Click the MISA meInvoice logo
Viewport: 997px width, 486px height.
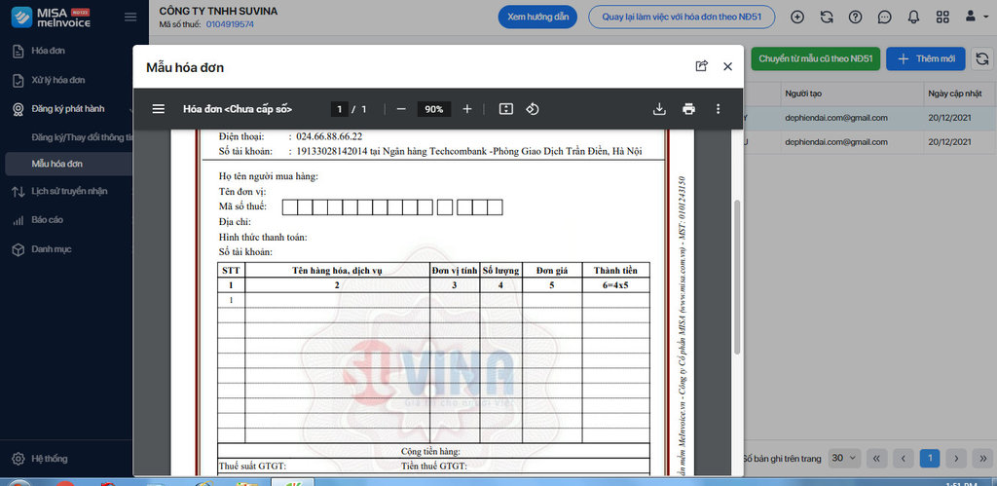pos(52,18)
